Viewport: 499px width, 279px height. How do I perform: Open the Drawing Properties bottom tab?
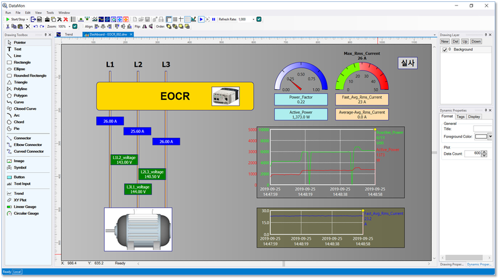(452, 265)
